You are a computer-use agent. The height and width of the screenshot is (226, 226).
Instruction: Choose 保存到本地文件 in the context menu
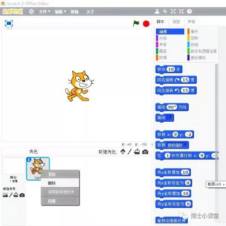point(60,192)
